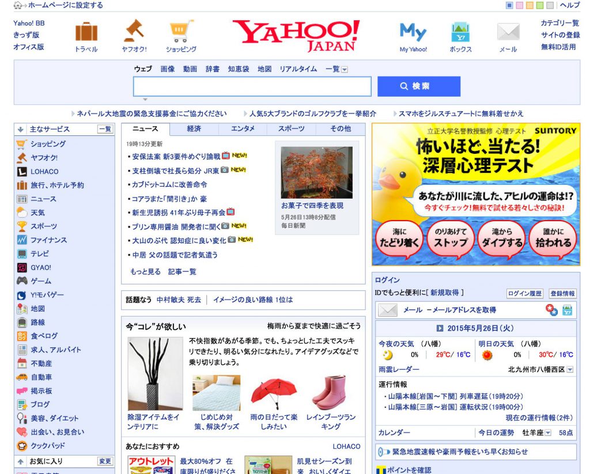
Task: Open the 北九州市八幡西区 location dropdown
Action: pyautogui.click(x=570, y=369)
